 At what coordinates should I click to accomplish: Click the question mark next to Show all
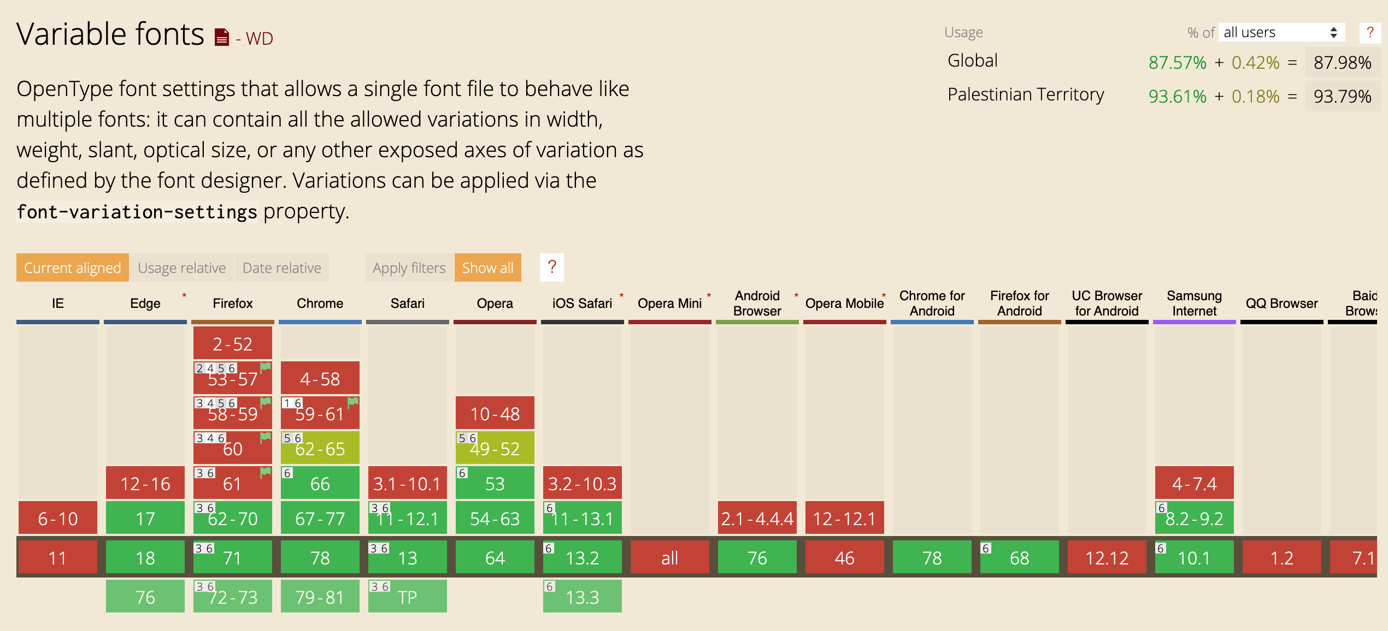551,267
